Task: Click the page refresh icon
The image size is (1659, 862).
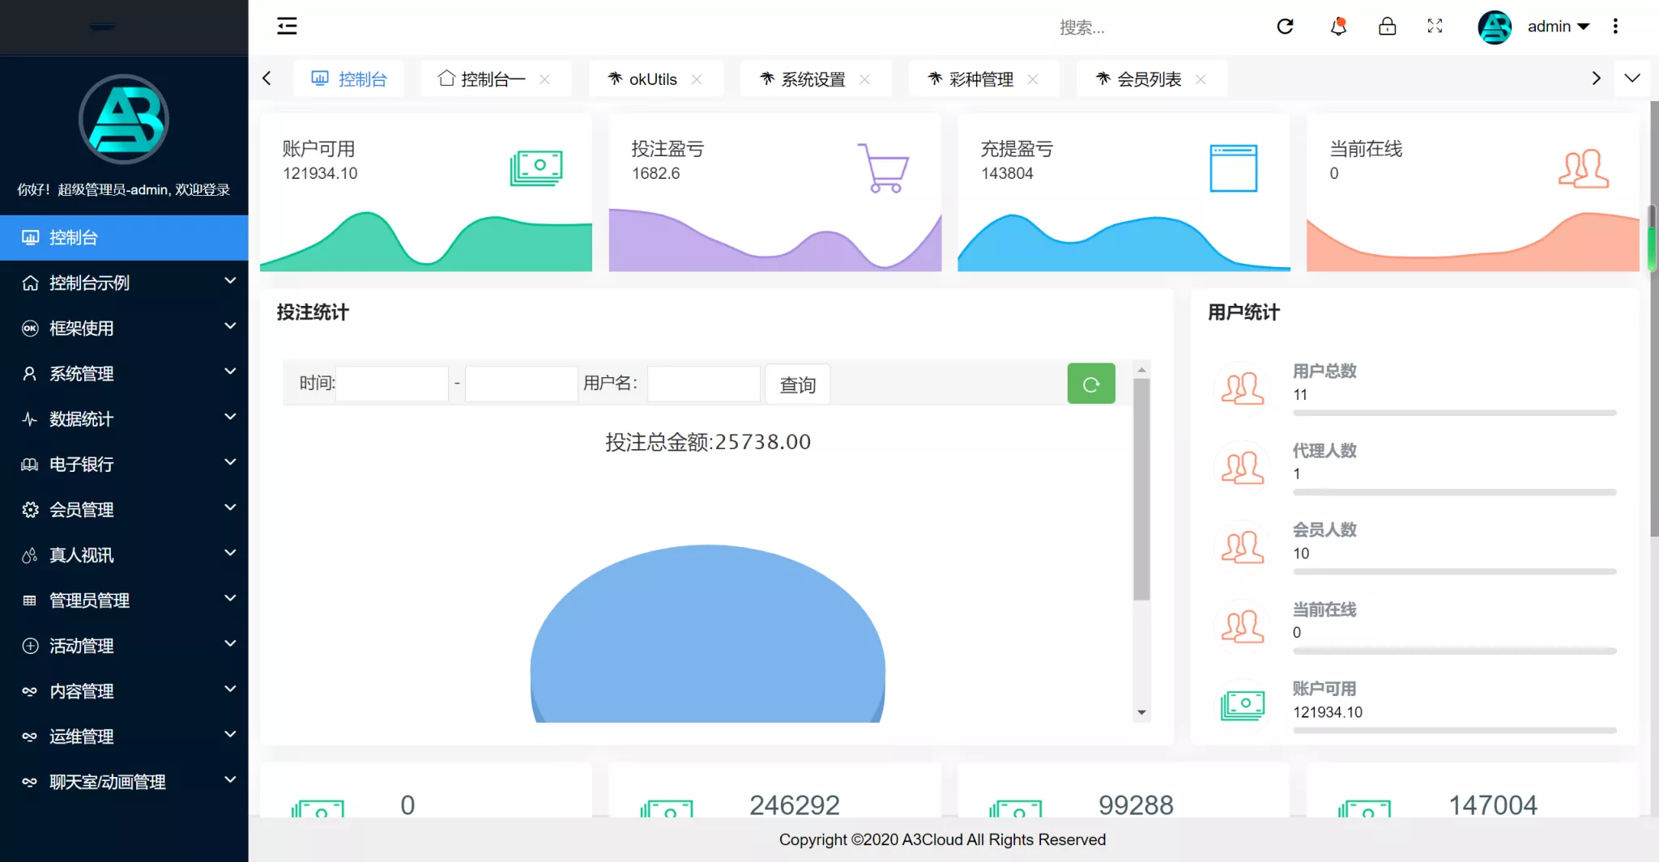Action: pyautogui.click(x=1286, y=27)
